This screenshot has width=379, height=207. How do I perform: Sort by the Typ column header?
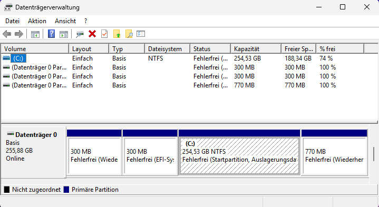[x=127, y=49]
